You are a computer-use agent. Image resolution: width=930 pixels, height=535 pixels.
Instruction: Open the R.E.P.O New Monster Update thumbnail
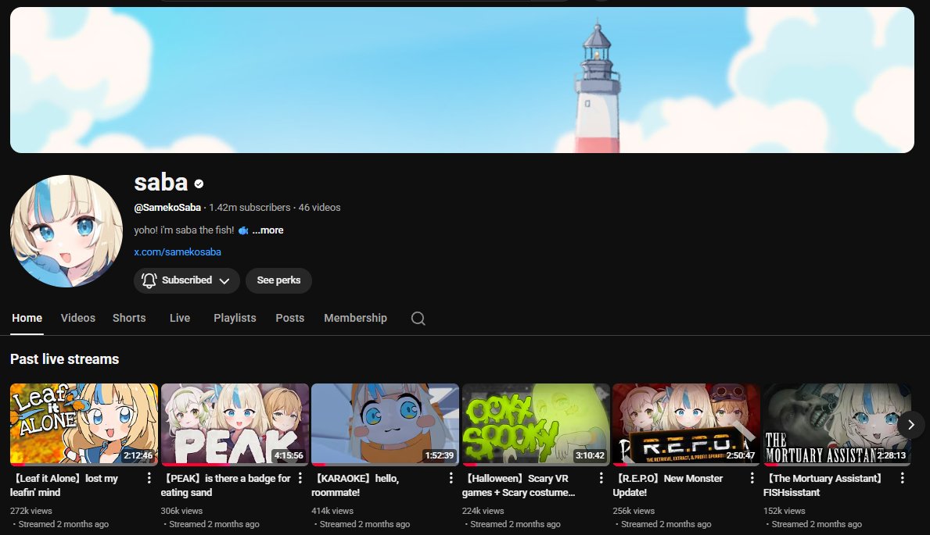(x=686, y=424)
